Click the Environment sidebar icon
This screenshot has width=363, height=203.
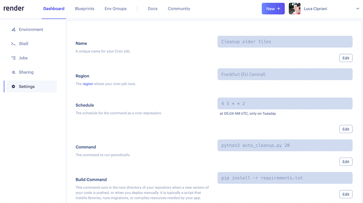point(13,30)
